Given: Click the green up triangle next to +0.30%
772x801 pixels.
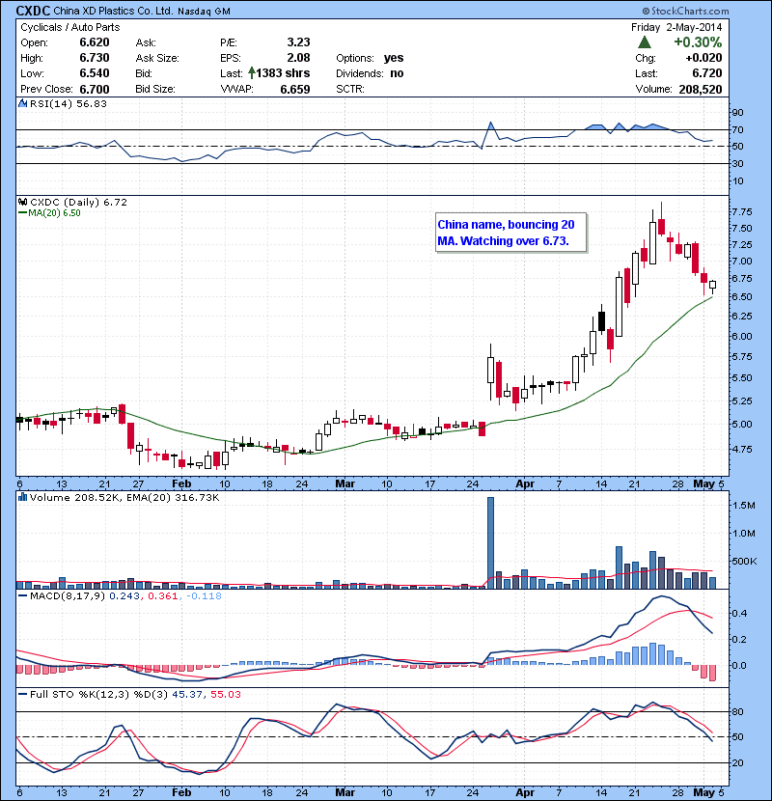Looking at the screenshot, I should [645, 41].
